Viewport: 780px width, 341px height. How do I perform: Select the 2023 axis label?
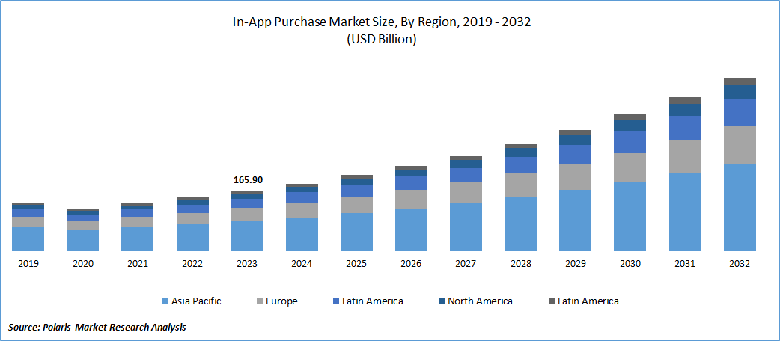tap(247, 264)
